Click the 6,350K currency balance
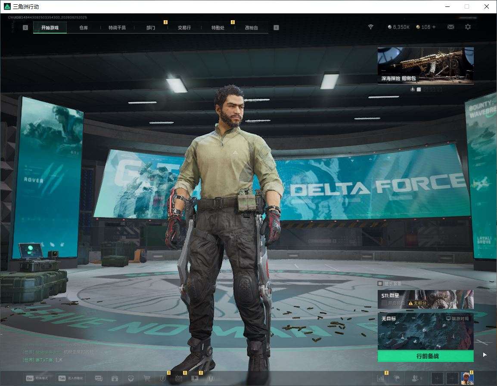 pos(398,27)
